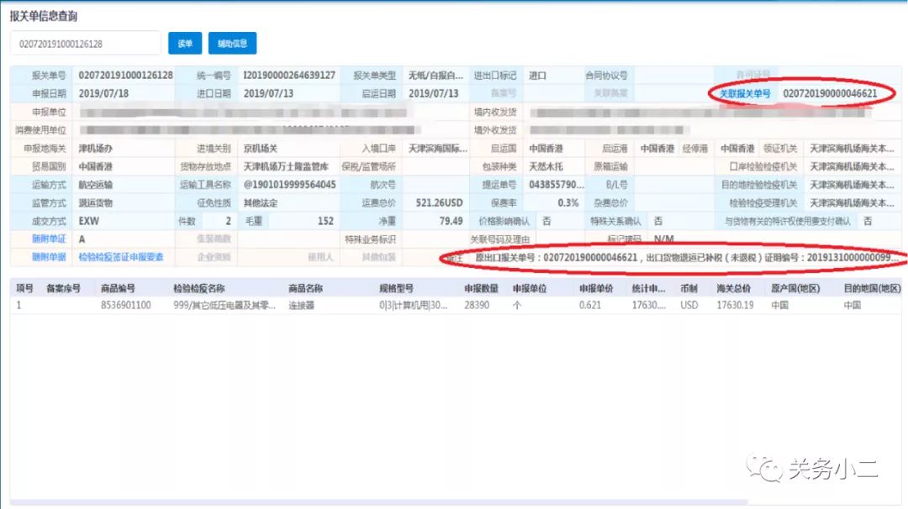The width and height of the screenshot is (908, 509).
Task: Click the customs total cell 17630.19
Action: (735, 305)
